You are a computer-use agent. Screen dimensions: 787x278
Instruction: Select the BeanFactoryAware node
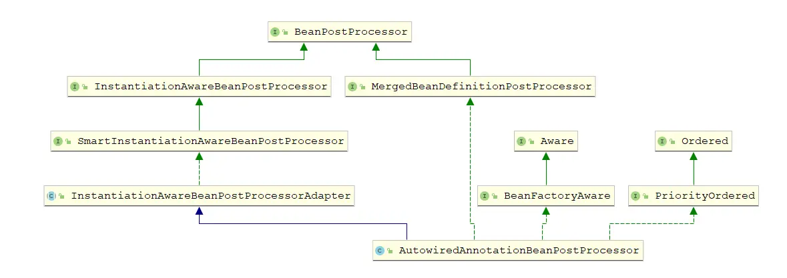coord(546,196)
